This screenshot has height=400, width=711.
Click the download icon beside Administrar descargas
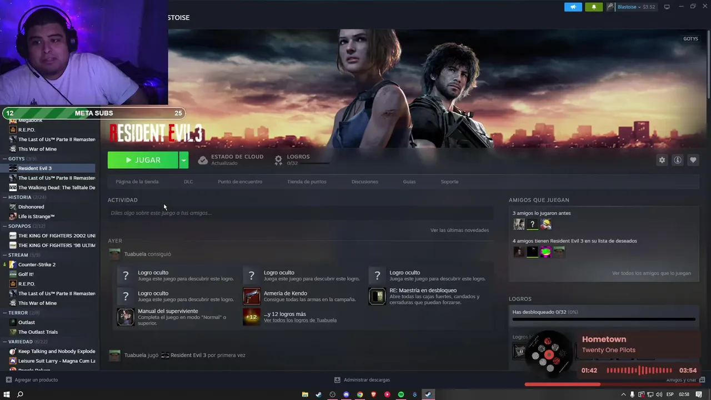[x=337, y=380]
